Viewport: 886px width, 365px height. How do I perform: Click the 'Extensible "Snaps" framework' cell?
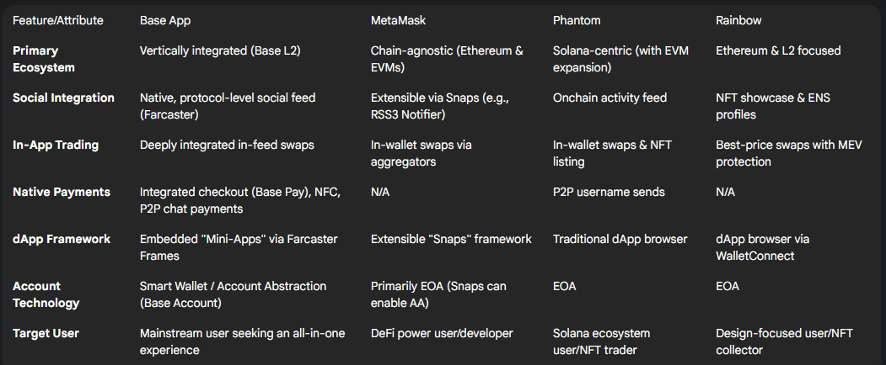451,239
